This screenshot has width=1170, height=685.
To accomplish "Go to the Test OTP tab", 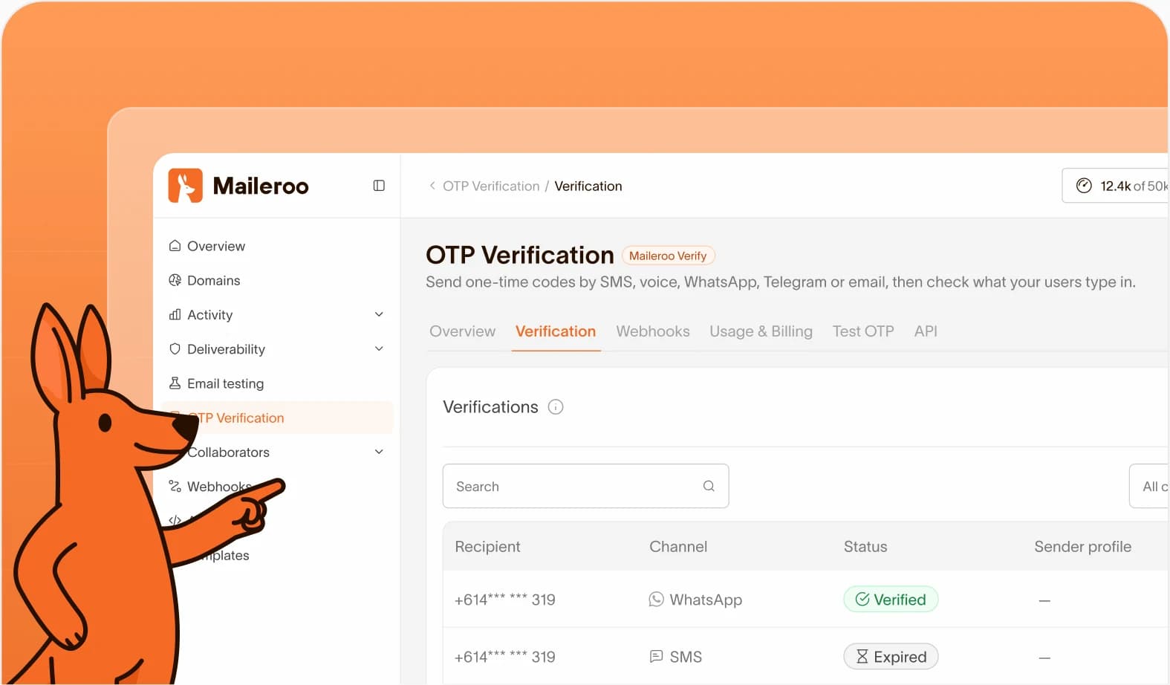I will (x=863, y=331).
